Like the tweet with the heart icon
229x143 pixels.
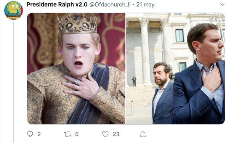pyautogui.click(x=105, y=134)
